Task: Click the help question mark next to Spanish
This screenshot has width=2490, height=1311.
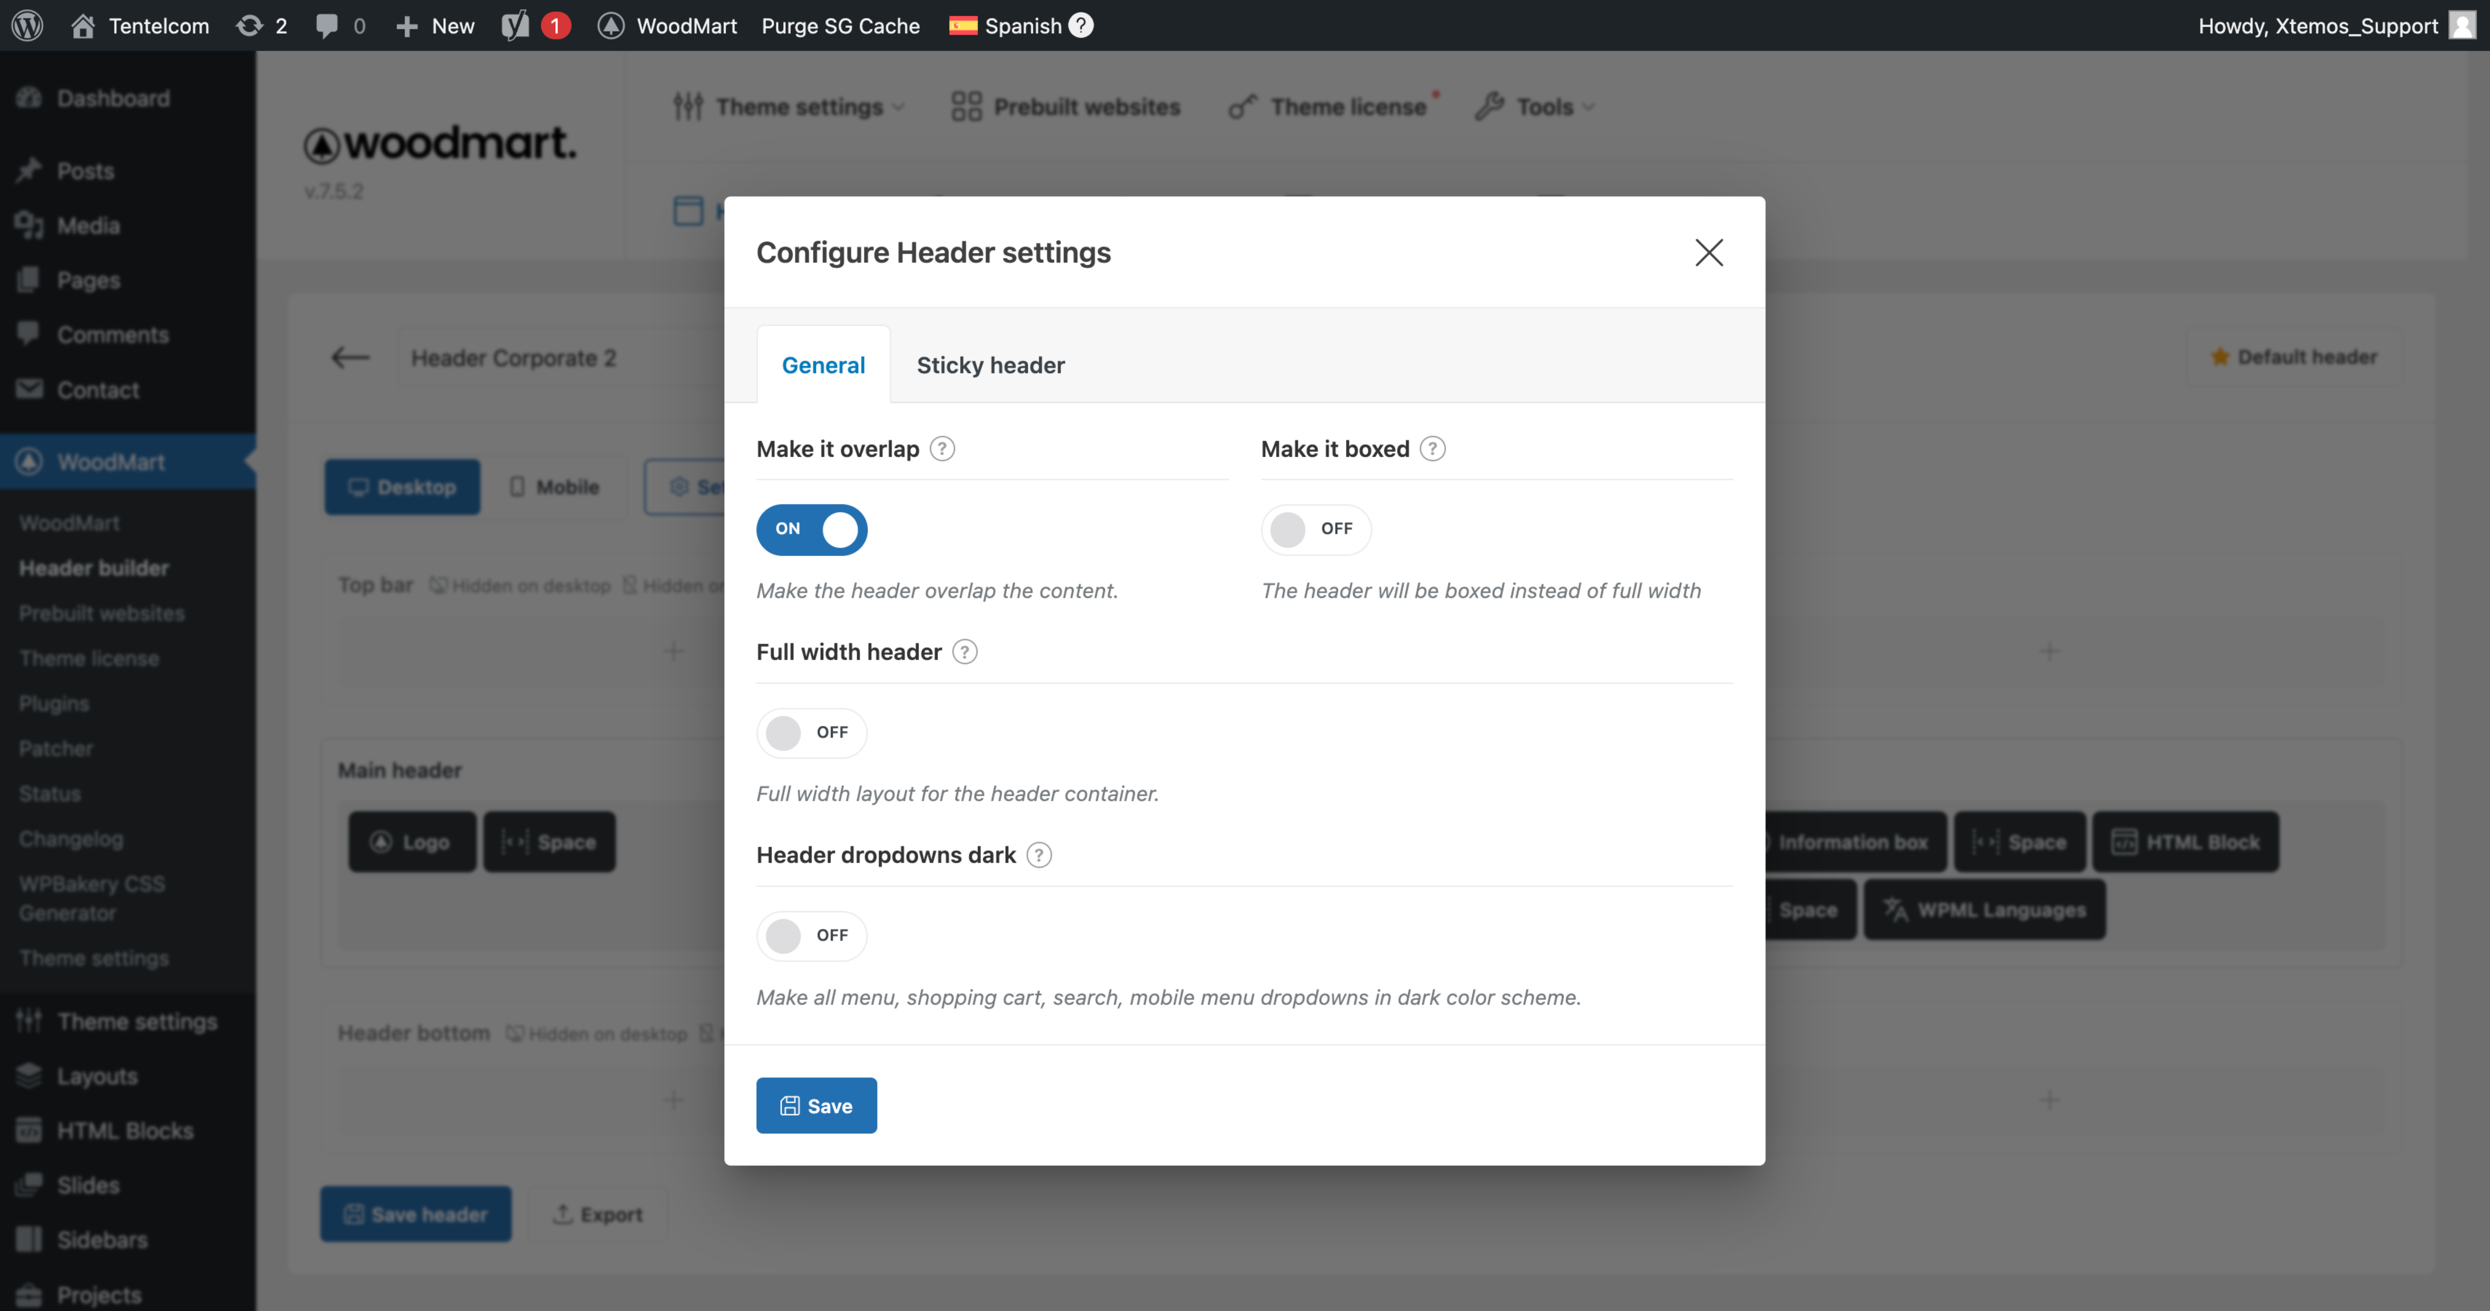Action: click(x=1081, y=25)
